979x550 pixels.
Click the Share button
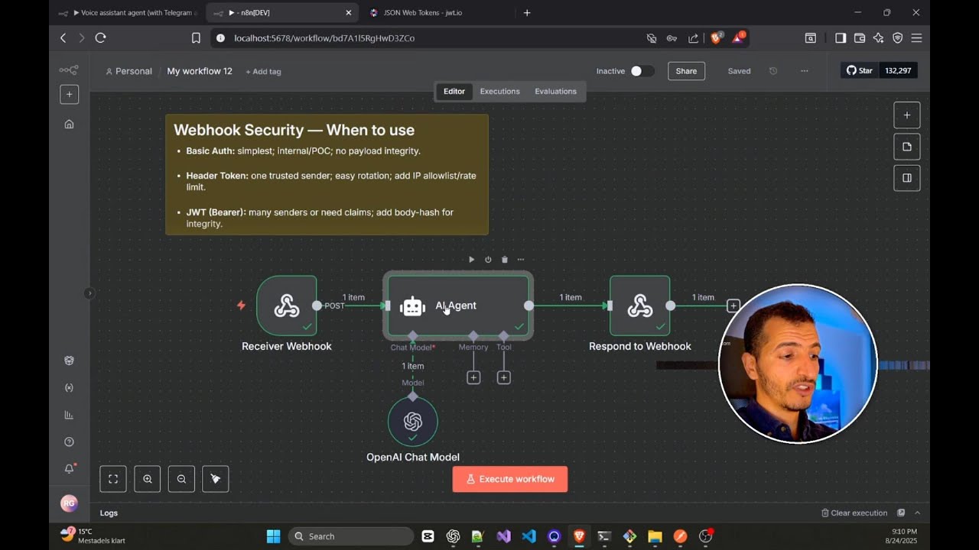click(686, 71)
